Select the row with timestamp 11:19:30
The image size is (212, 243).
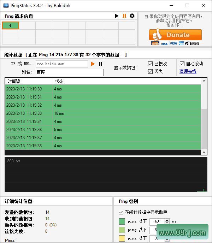[103, 89]
